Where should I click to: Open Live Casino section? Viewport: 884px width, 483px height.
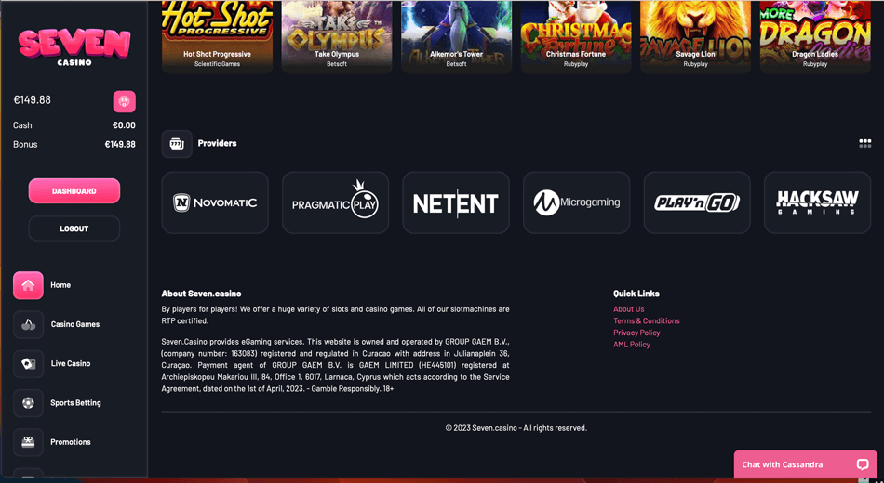pos(71,364)
